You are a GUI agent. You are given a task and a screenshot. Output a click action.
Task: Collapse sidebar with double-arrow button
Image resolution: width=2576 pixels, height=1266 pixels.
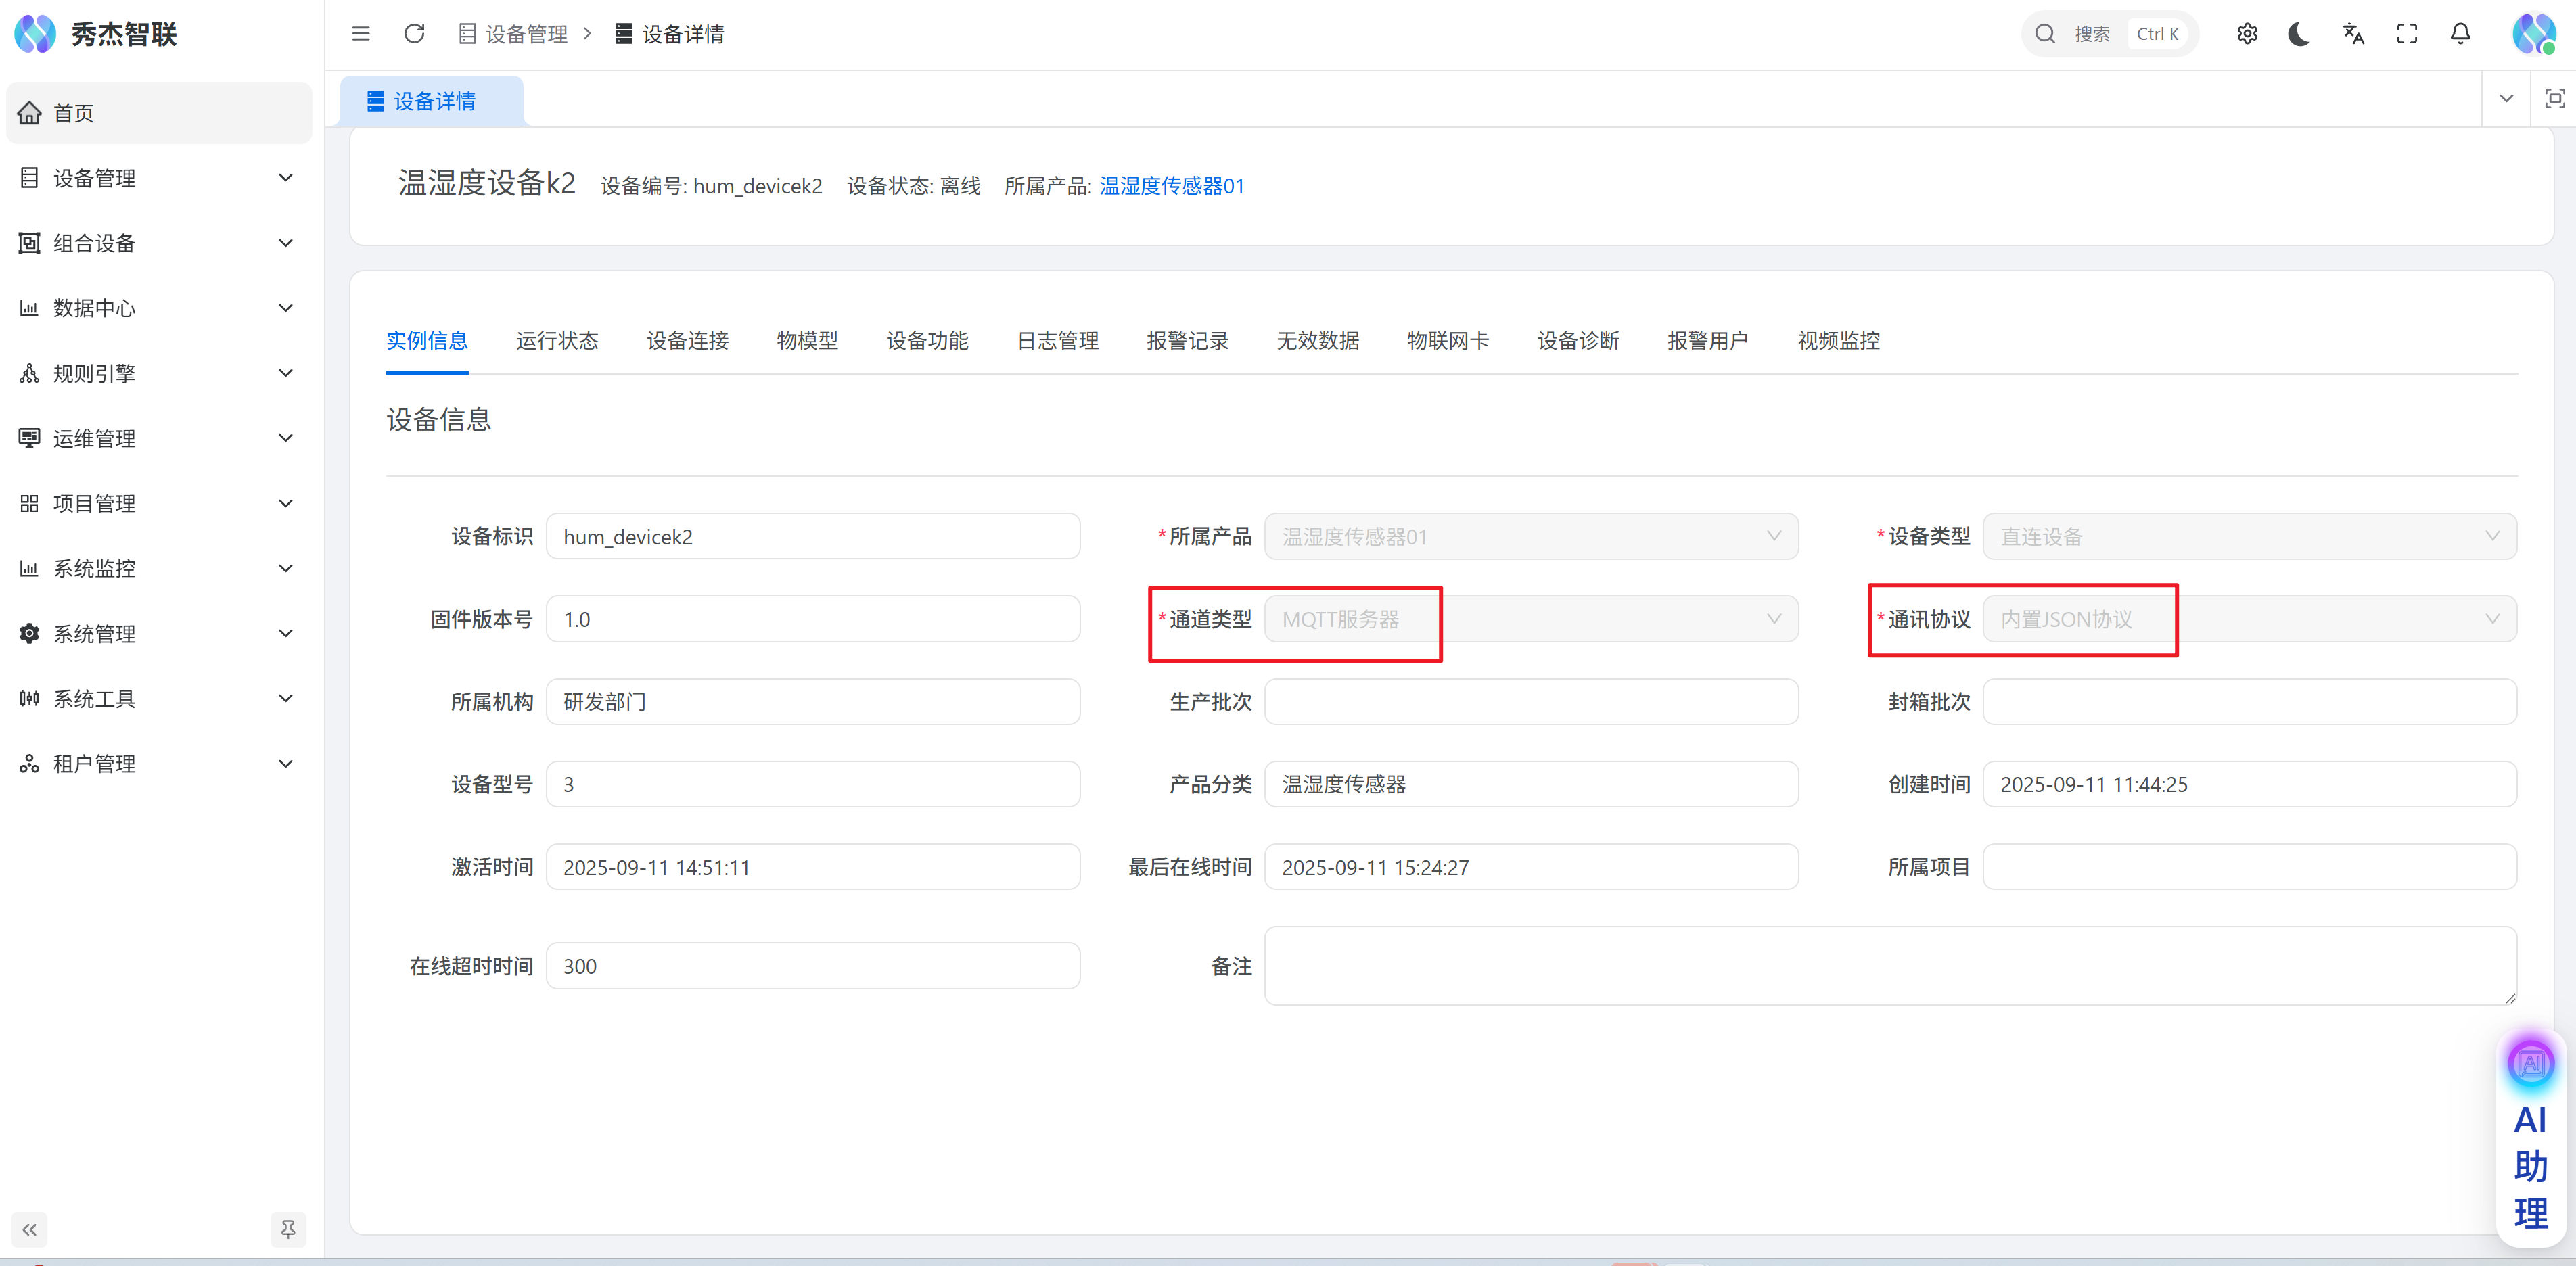[30, 1229]
